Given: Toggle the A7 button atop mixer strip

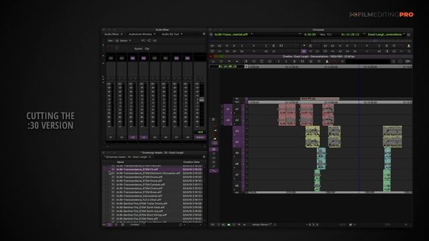Looking at the screenshot, I should click(x=176, y=58).
